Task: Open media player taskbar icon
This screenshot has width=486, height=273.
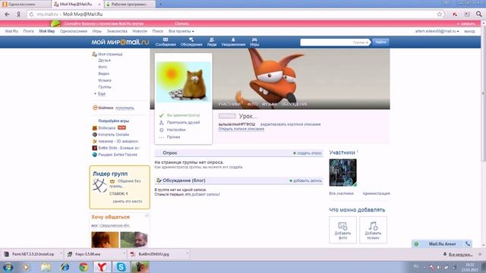Action: click(27, 267)
